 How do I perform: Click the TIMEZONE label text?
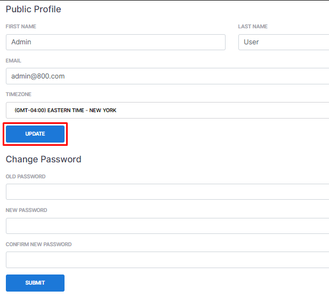19,95
